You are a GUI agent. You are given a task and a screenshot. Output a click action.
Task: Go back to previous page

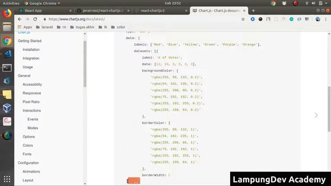click(20, 19)
